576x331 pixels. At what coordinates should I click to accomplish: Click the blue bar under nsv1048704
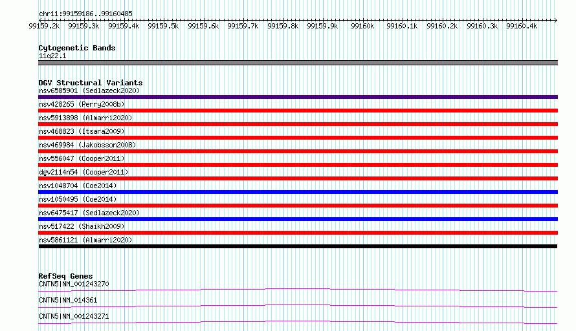(298, 192)
